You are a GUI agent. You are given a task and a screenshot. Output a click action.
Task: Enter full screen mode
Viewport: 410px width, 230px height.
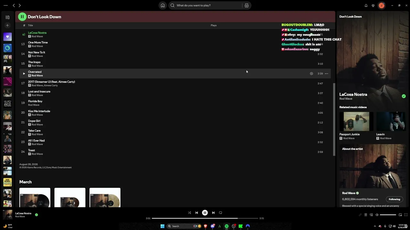click(x=406, y=215)
